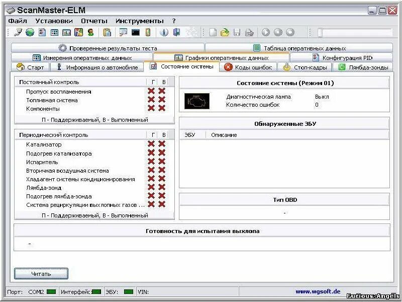Open the Коды ошибок tab
Viewport: 402px width, 302px height.
coord(248,67)
